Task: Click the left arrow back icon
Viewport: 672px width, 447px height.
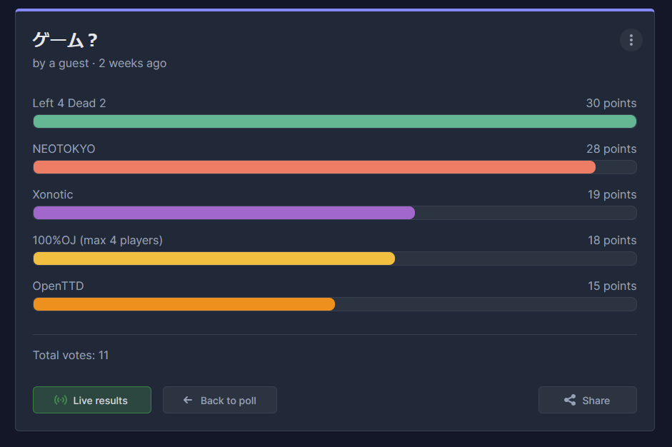Action: pos(188,401)
